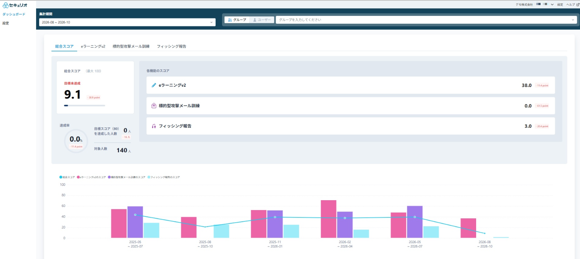Click the 対象人数 140 人 value
Image resolution: width=580 pixels, height=259 pixels.
pos(123,150)
